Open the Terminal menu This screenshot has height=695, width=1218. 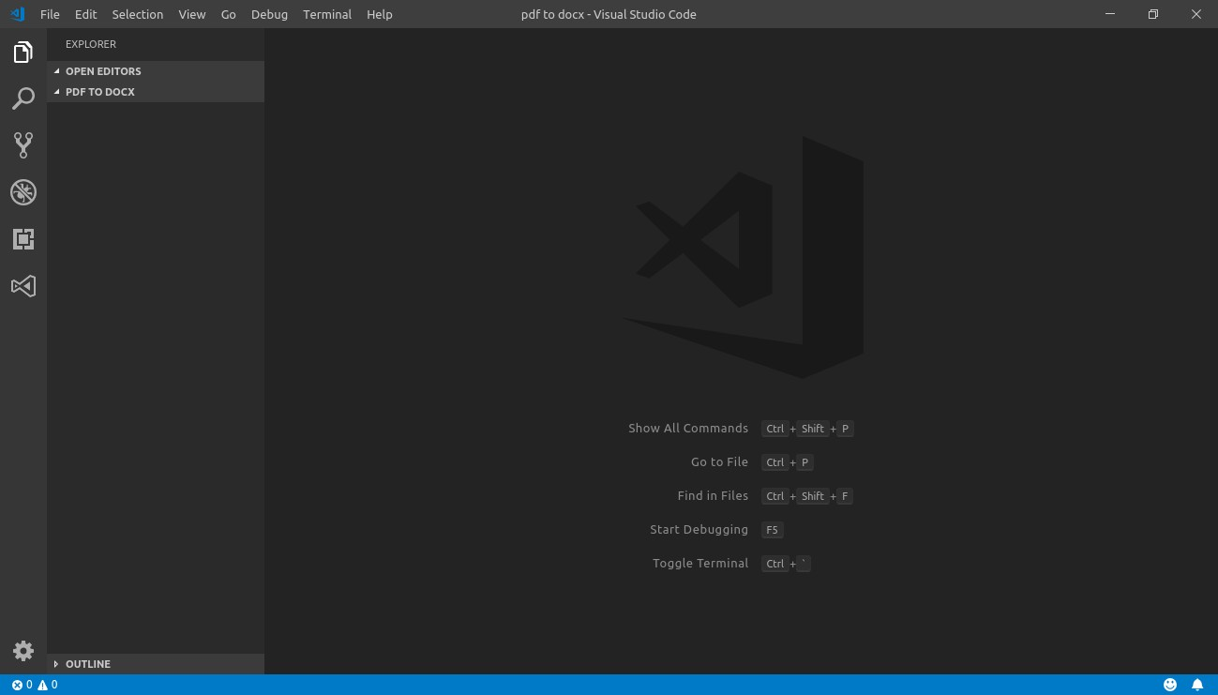point(327,14)
